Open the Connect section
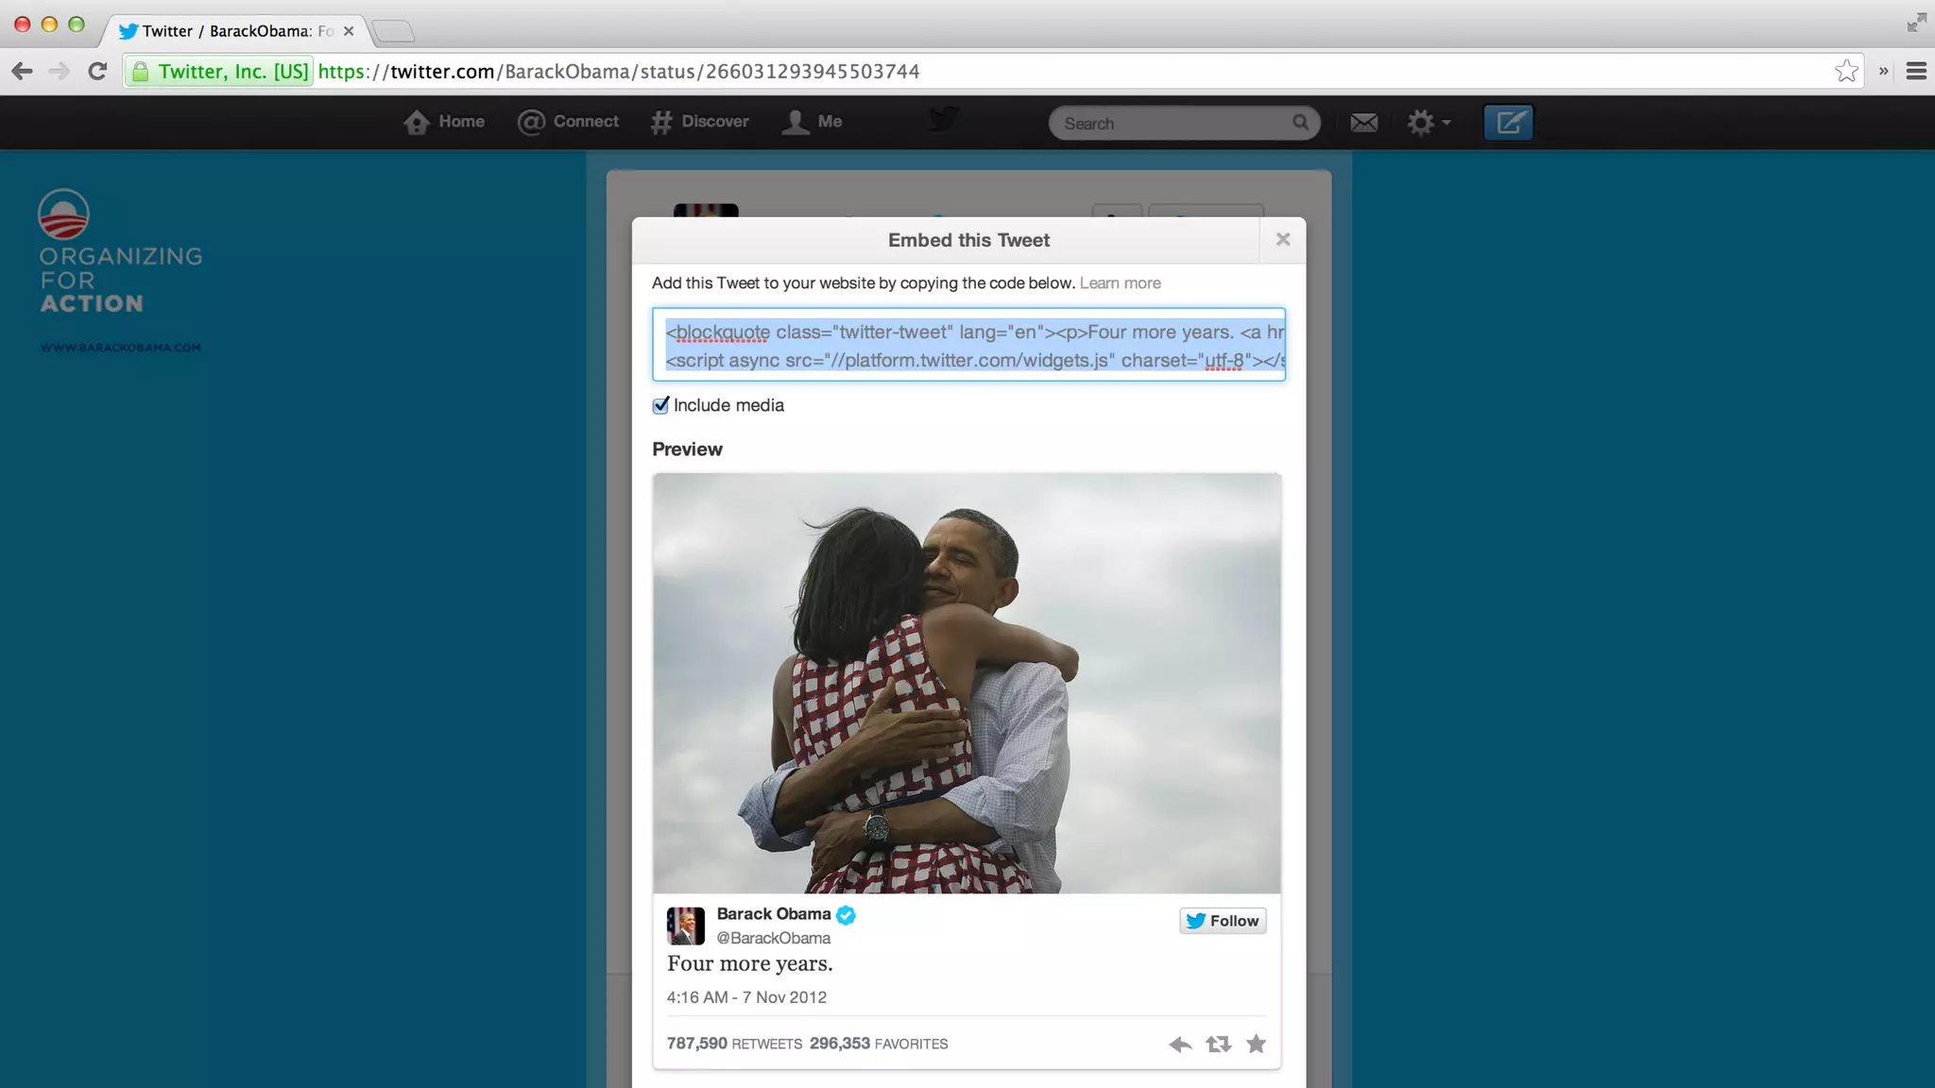Viewport: 1935px width, 1088px height. click(x=568, y=122)
